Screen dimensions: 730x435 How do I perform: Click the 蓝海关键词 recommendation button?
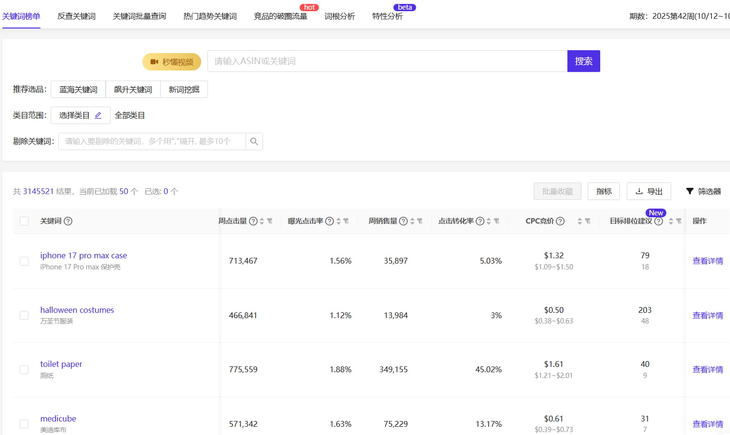[x=78, y=89]
